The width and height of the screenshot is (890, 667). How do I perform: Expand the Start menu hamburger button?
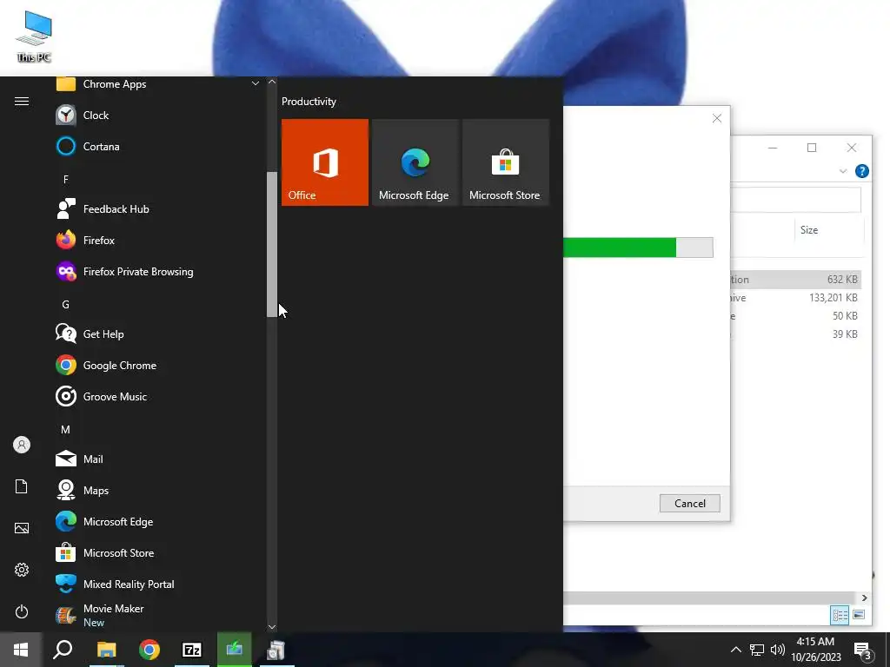point(22,101)
